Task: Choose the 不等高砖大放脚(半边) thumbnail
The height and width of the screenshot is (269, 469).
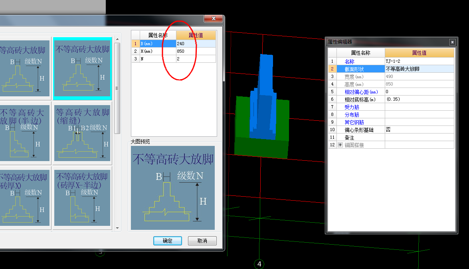Action: (x=24, y=133)
